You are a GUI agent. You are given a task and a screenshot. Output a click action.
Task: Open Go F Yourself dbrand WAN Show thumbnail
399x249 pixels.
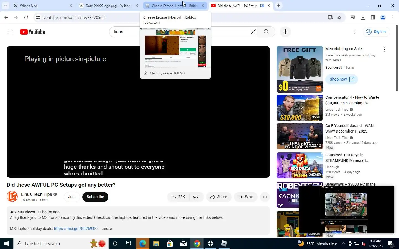coord(300,136)
